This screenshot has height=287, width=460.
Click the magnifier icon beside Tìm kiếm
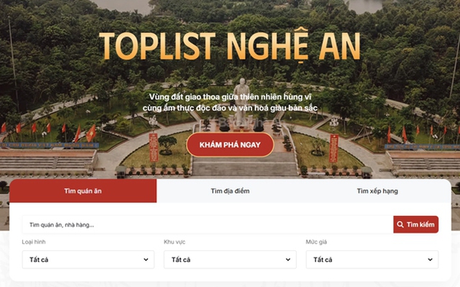(400, 225)
